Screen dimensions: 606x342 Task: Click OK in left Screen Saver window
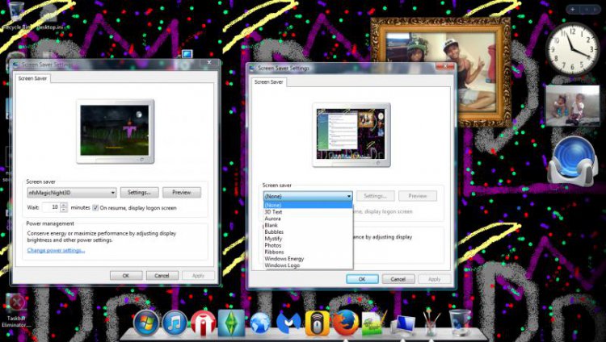pyautogui.click(x=126, y=276)
